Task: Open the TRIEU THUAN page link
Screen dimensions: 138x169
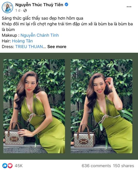Action: 29,47
